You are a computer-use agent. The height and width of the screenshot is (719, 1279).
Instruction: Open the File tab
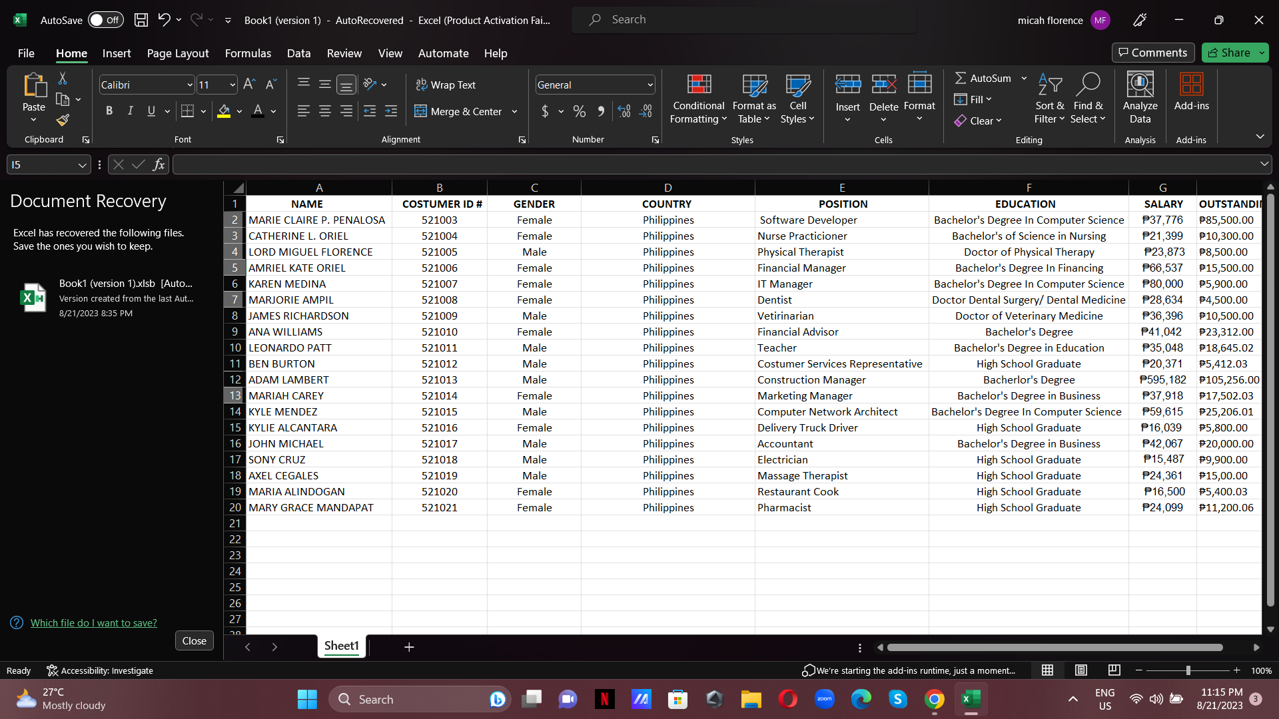tap(26, 53)
